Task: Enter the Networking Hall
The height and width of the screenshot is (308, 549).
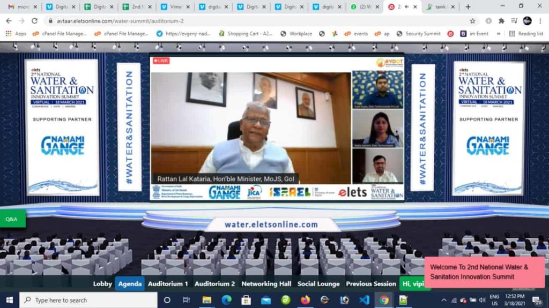Action: pyautogui.click(x=266, y=284)
